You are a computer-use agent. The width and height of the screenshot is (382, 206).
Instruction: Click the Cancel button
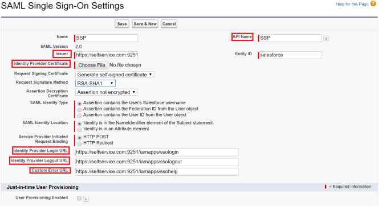(x=169, y=24)
